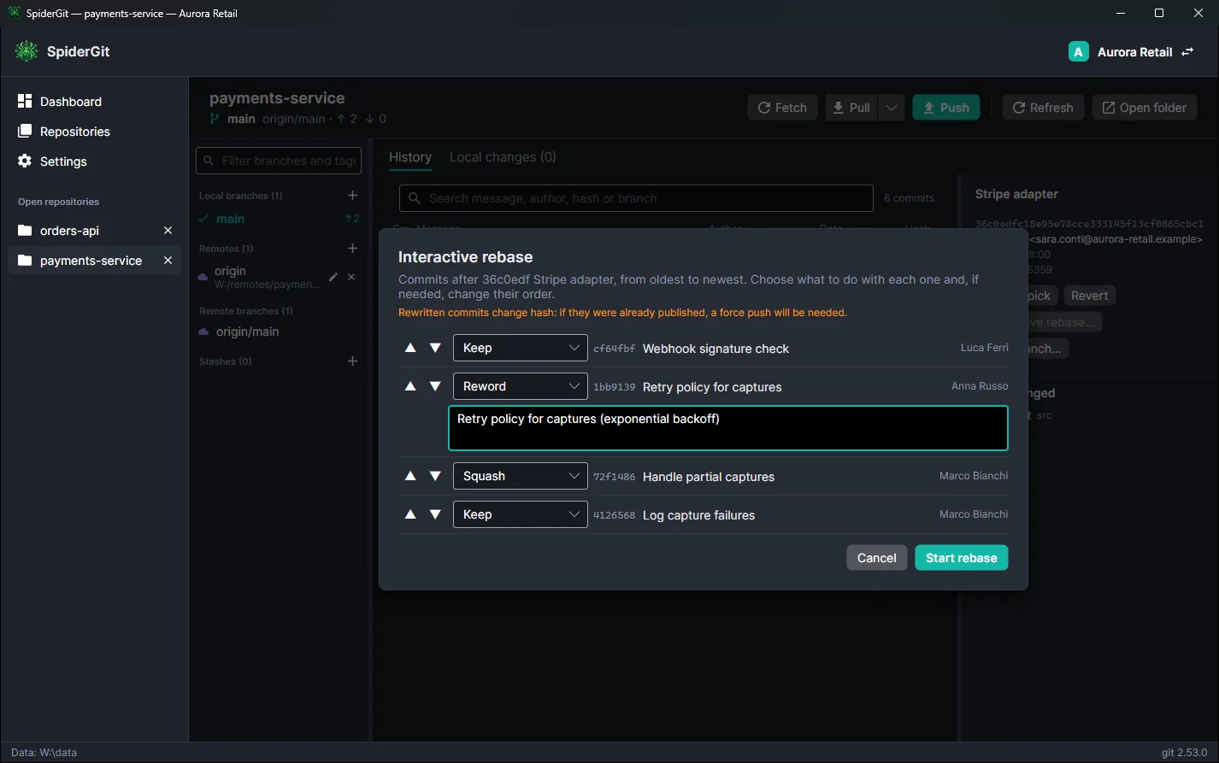Click the Dashboard grid icon
Image resolution: width=1219 pixels, height=763 pixels.
25,102
